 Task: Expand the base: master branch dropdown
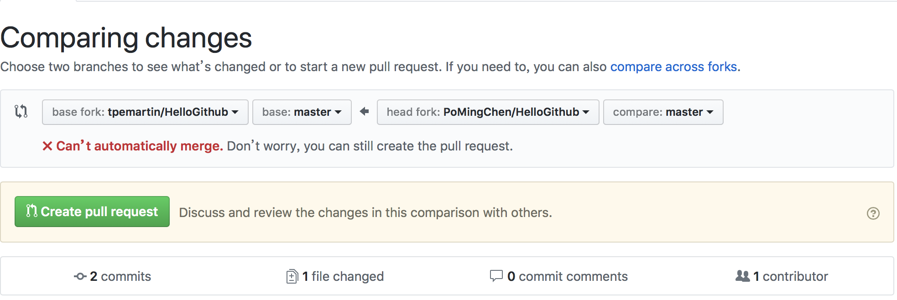[x=302, y=112]
